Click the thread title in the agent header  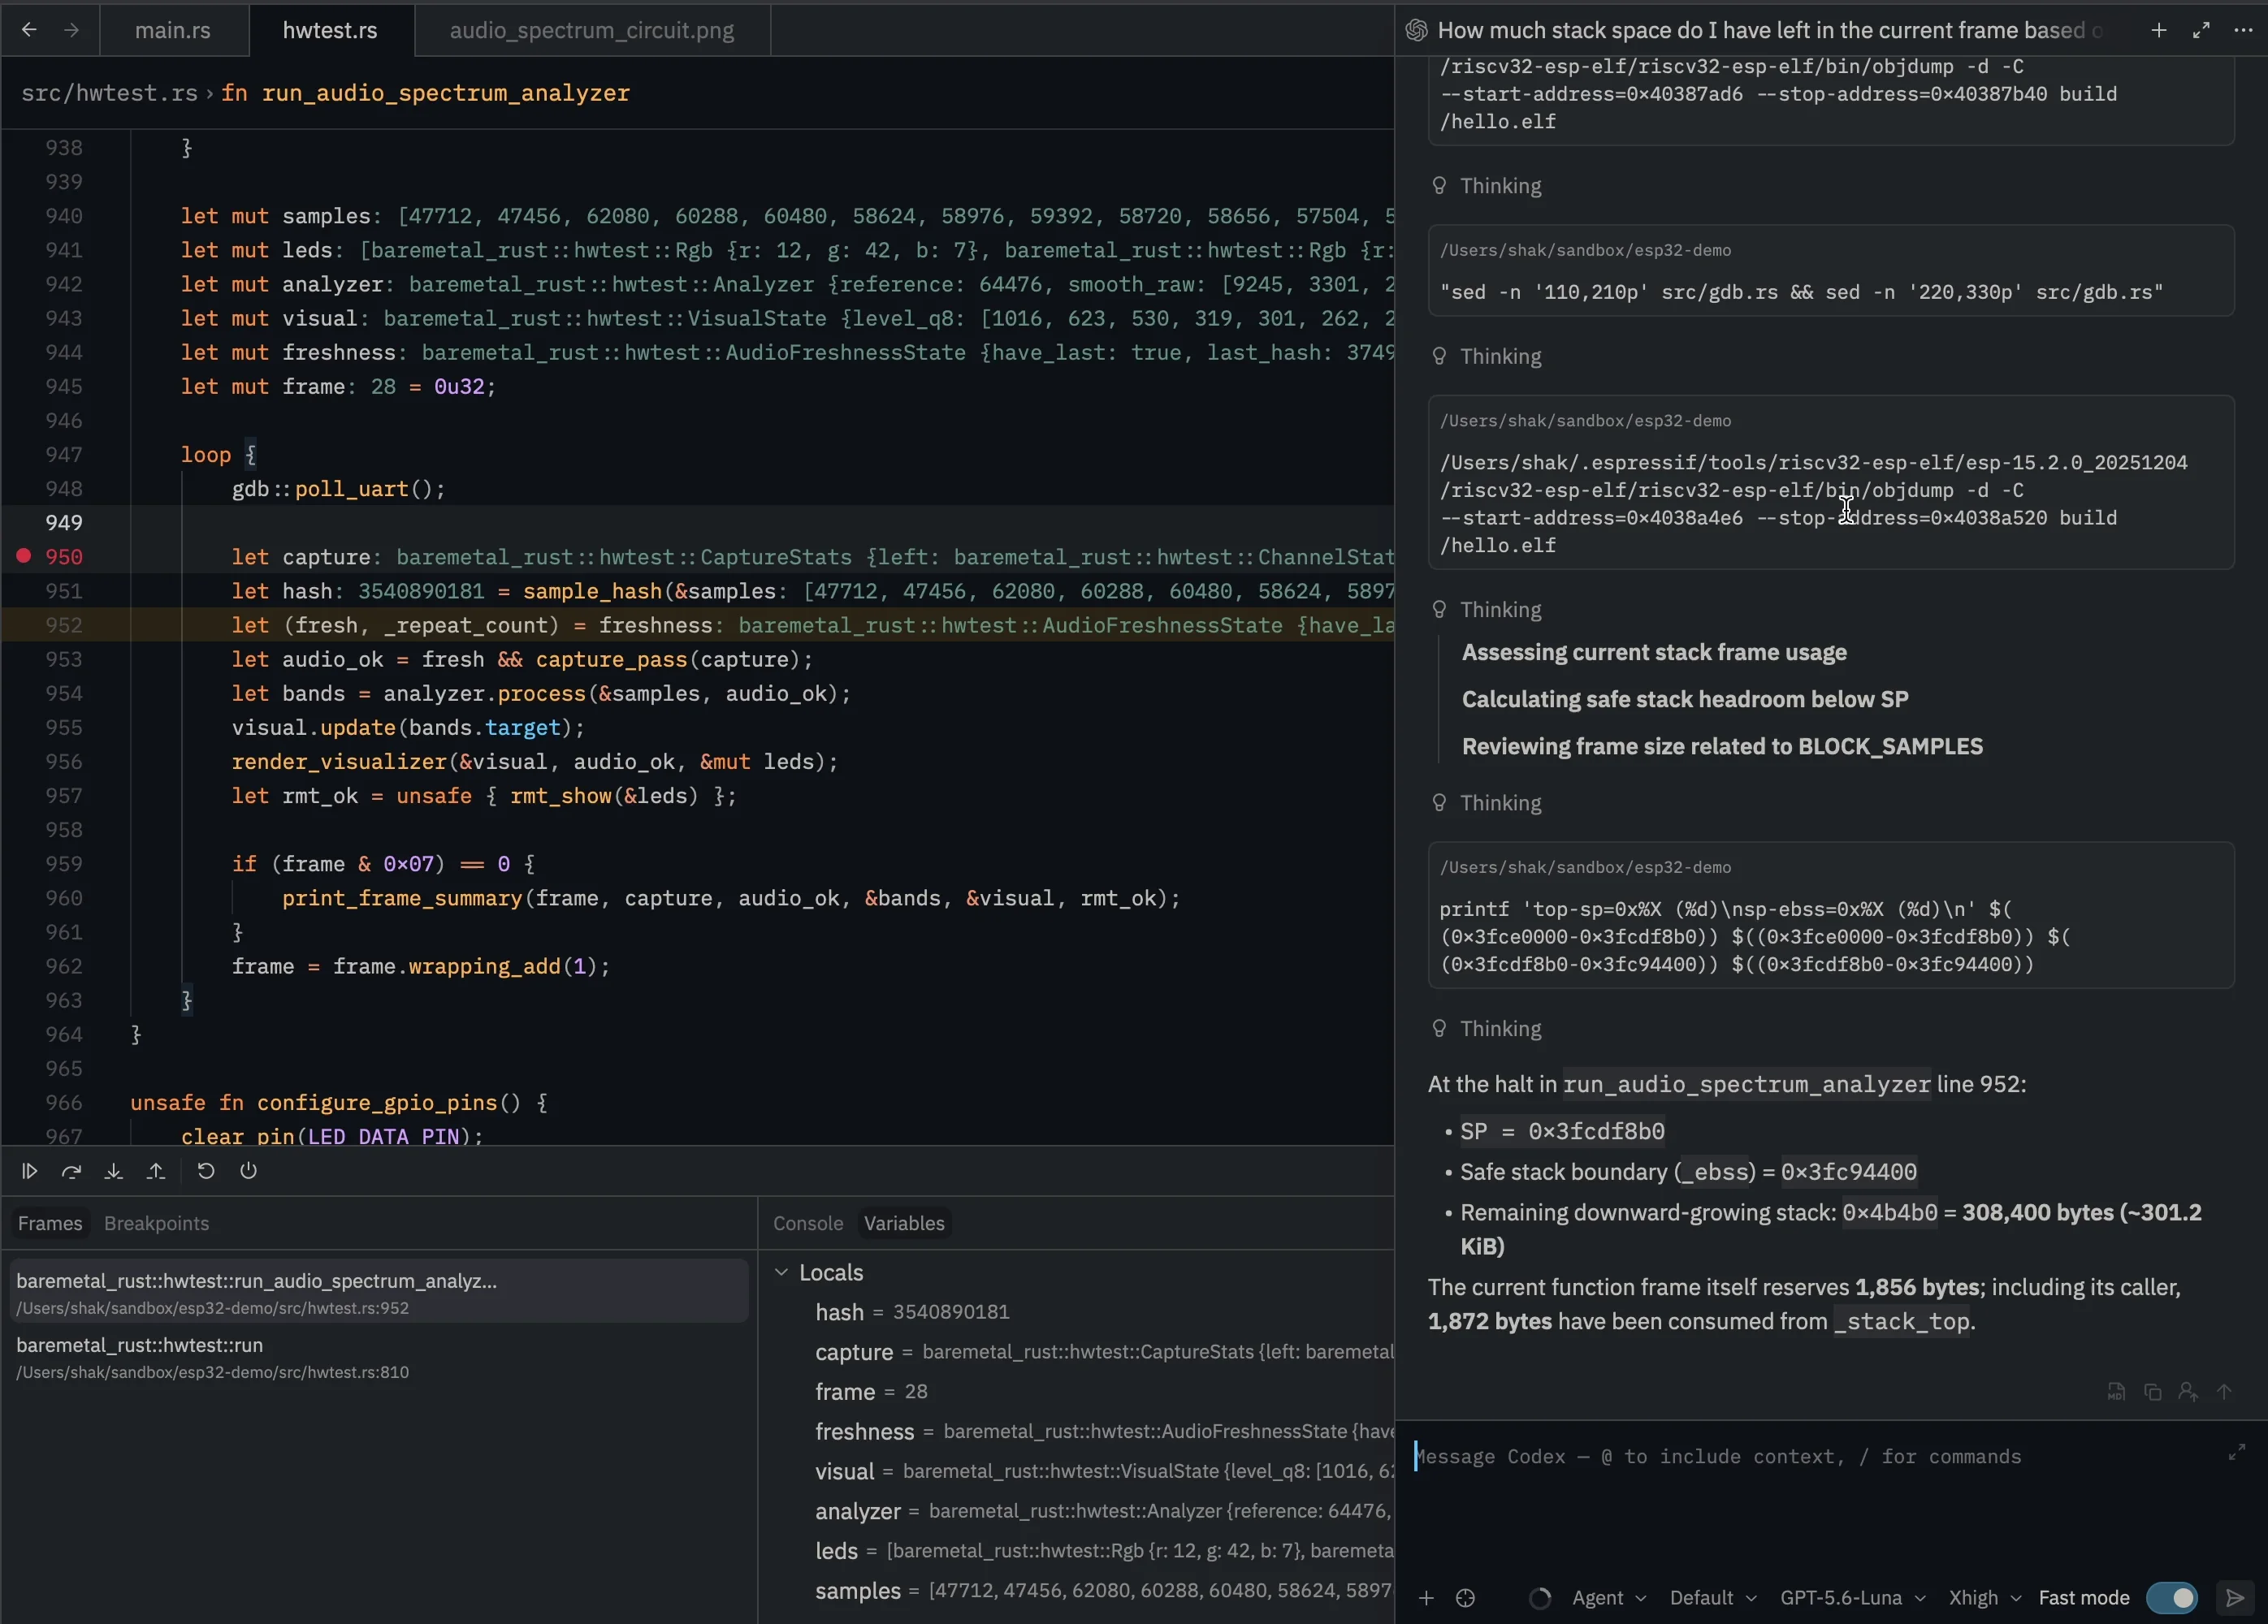point(1770,30)
